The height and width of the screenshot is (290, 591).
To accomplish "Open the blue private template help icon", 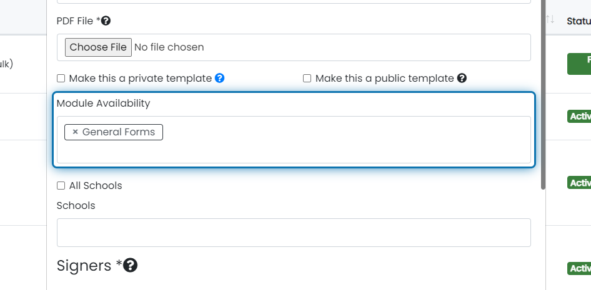I will [220, 78].
